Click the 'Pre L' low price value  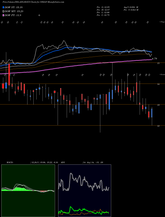(103, 12)
